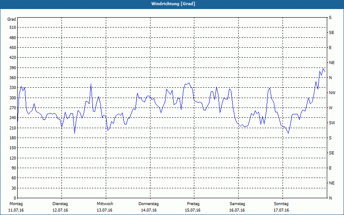Click the SW compass label
344x215 pixels.
pos(332,123)
